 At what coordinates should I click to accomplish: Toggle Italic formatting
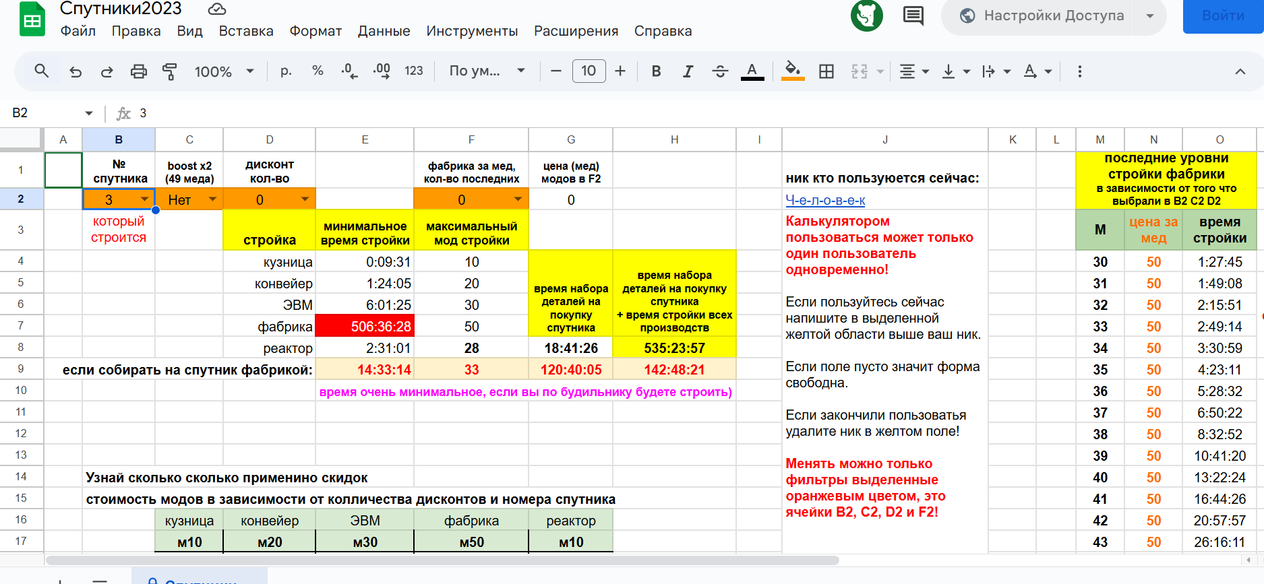point(688,71)
